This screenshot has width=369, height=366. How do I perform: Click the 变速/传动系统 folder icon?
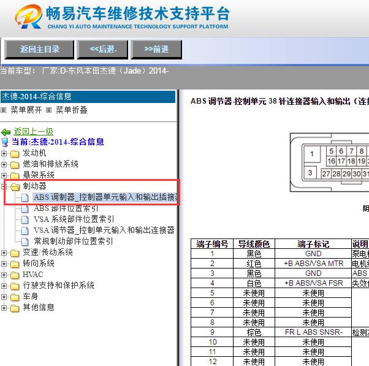tap(15, 253)
